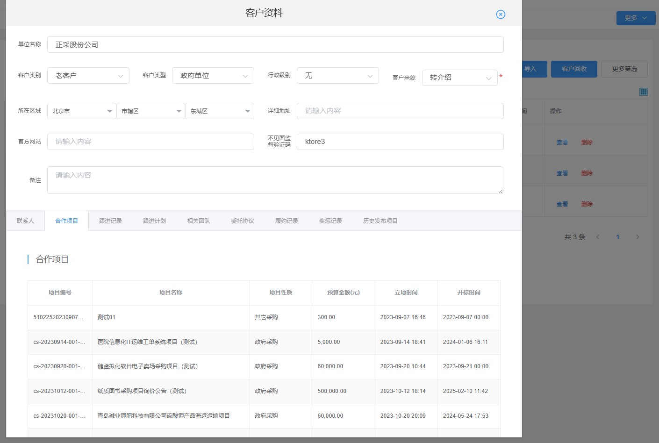Open the 奖惩记录 tab
This screenshot has width=659, height=443.
click(x=330, y=221)
